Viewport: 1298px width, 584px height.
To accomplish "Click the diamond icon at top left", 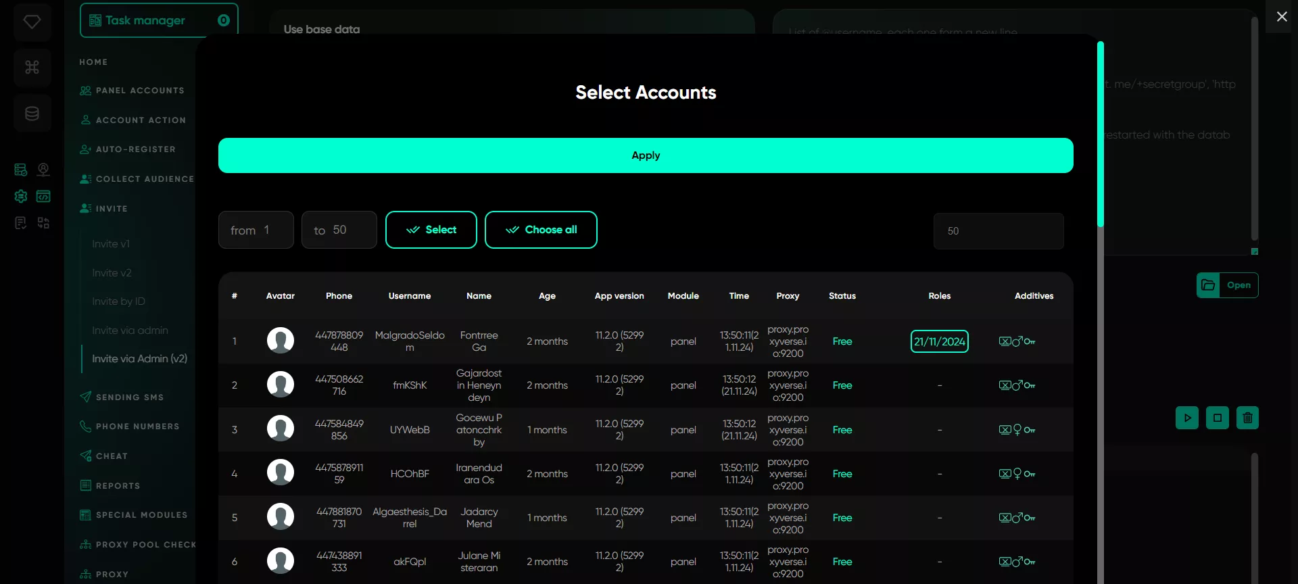I will coord(32,22).
